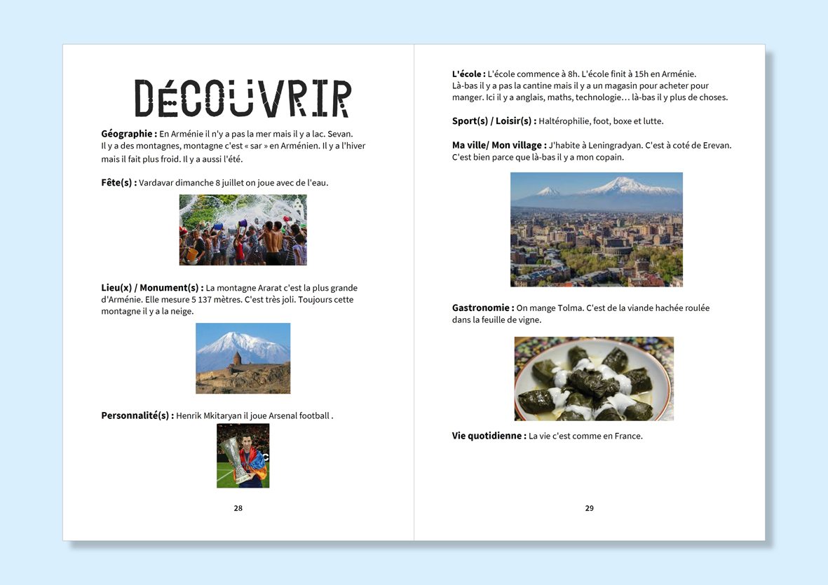Select the Ma ville/ Mon village heading
The width and height of the screenshot is (828, 585).
[498, 145]
